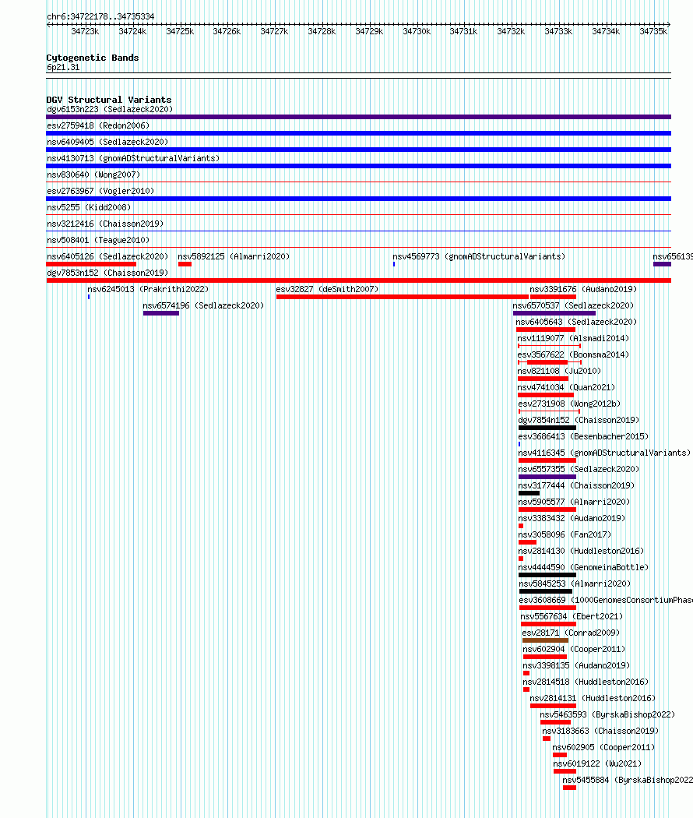Click nsv6405126 (Sedlazeck2020) label
This screenshot has height=818, width=693.
point(107,256)
